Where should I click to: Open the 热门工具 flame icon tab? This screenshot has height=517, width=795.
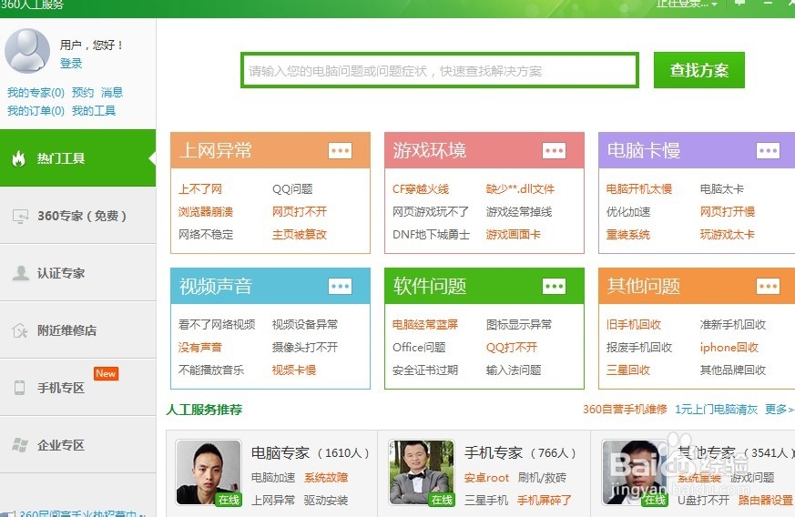[19, 158]
